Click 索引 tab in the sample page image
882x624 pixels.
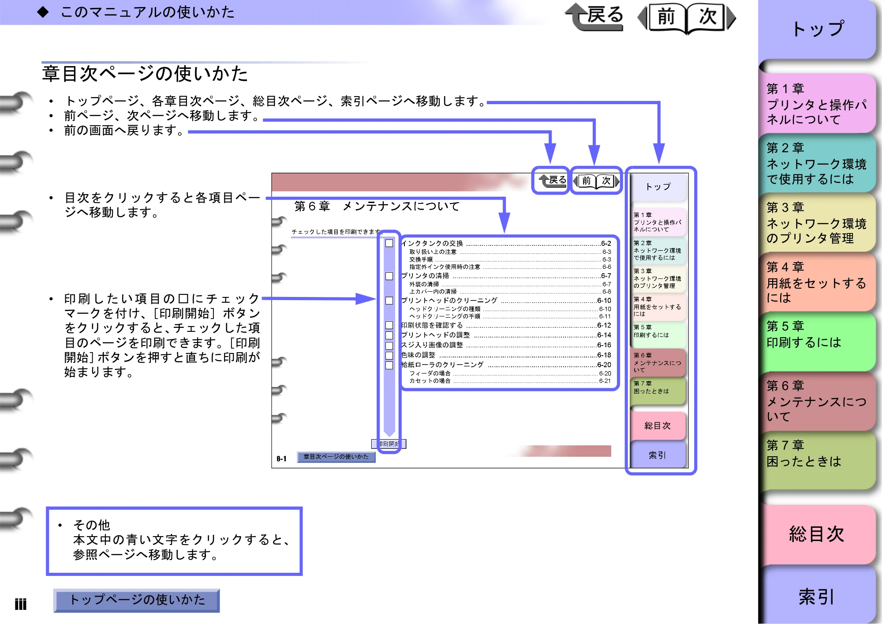[x=658, y=455]
